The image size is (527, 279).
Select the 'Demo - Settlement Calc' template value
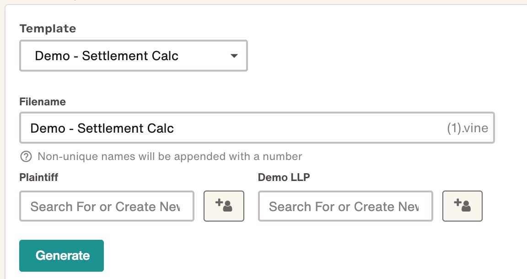pos(107,56)
